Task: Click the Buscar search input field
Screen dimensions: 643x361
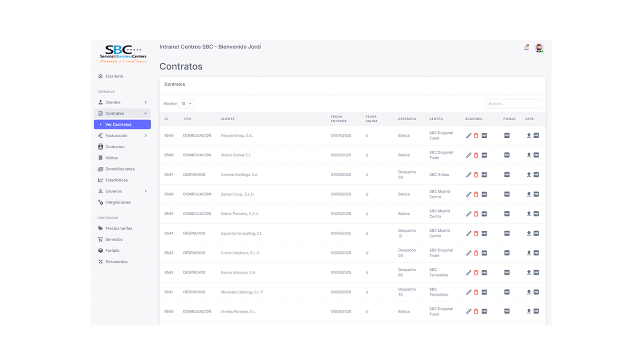Action: point(514,104)
